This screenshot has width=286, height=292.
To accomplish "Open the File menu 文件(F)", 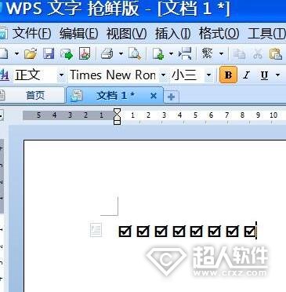I will (x=31, y=34).
